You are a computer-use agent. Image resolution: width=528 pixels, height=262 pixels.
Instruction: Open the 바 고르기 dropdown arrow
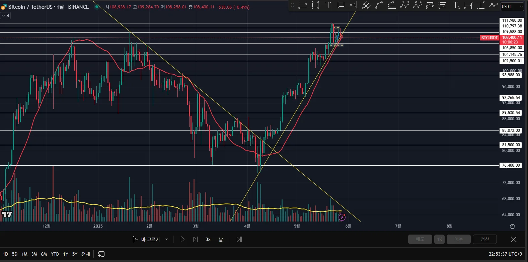[x=166, y=239]
